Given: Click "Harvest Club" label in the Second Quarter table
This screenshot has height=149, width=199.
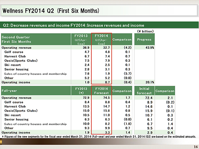Looking at the screenshot, I should tap(15, 56).
